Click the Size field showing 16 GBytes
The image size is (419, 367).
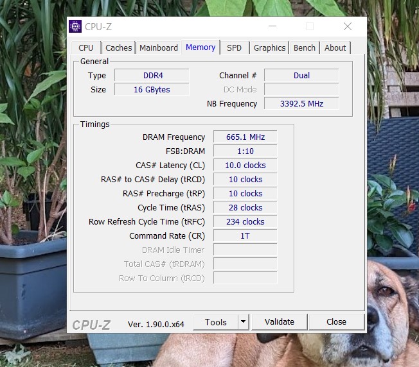pos(152,90)
